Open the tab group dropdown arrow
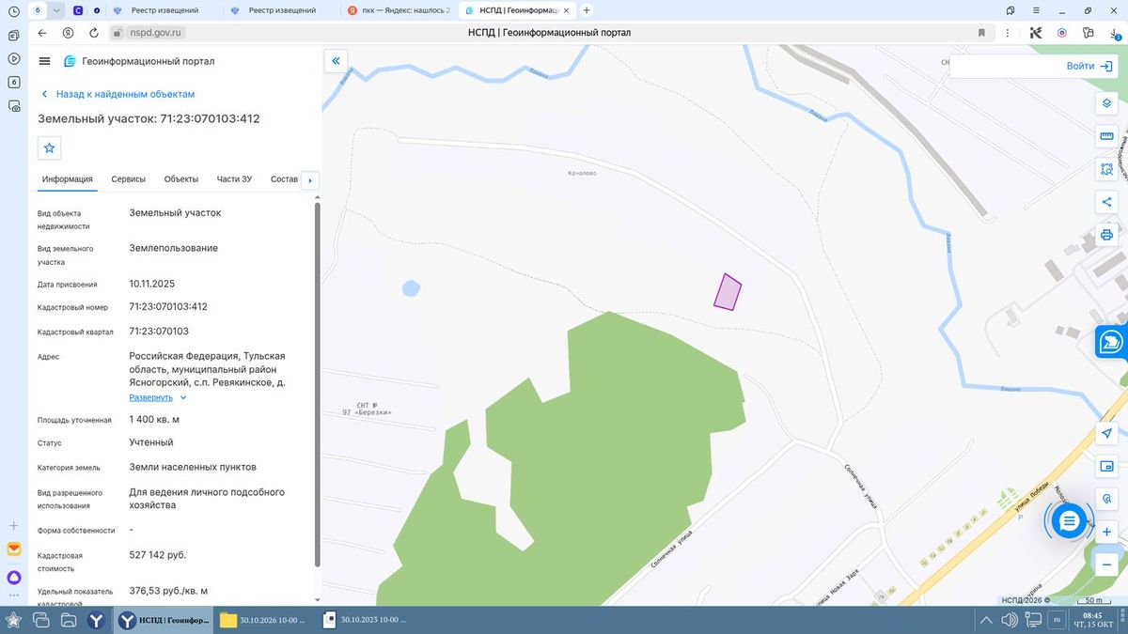This screenshot has height=634, width=1128. [x=57, y=10]
